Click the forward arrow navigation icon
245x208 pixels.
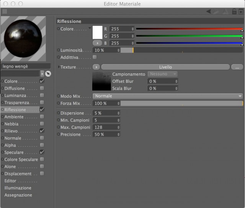[216, 11]
